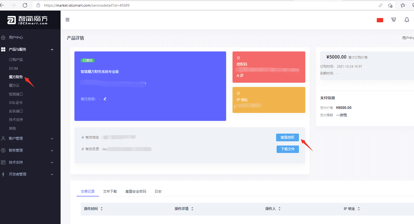This screenshot has height=224, width=414.
Task: Copy the authorization code icon
Action: (x=242, y=76)
